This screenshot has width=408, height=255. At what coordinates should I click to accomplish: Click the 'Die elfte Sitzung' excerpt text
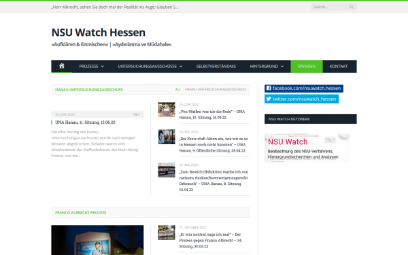[x=95, y=144]
